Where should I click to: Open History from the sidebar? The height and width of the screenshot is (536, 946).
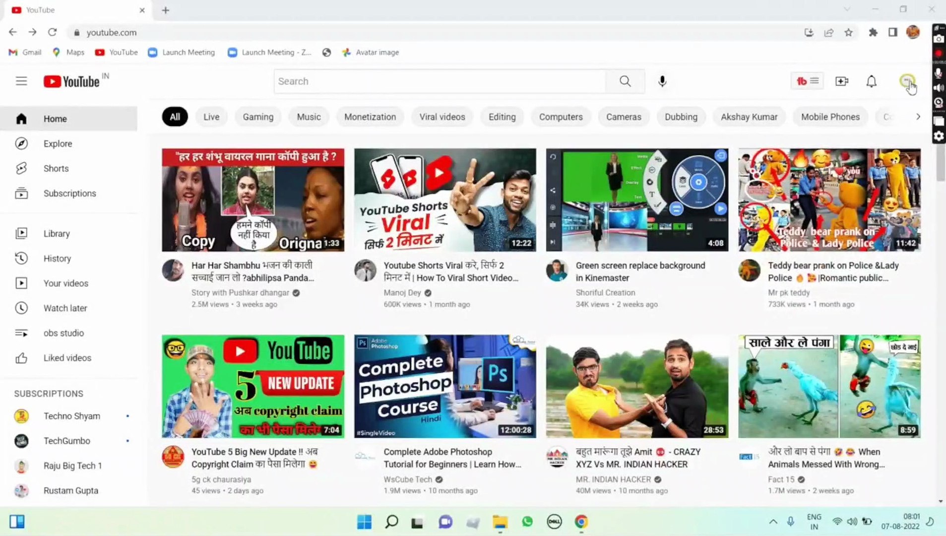[57, 258]
